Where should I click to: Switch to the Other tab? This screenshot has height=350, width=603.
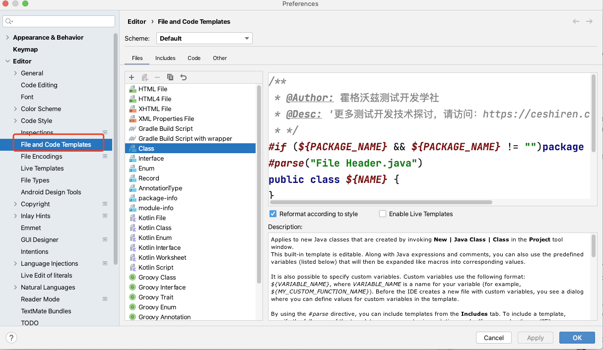click(220, 58)
